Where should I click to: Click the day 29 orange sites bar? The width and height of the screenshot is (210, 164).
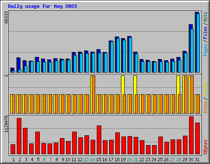point(186,94)
